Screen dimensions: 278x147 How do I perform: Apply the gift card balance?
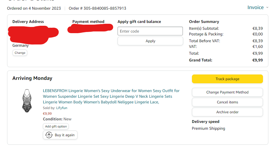click(150, 41)
